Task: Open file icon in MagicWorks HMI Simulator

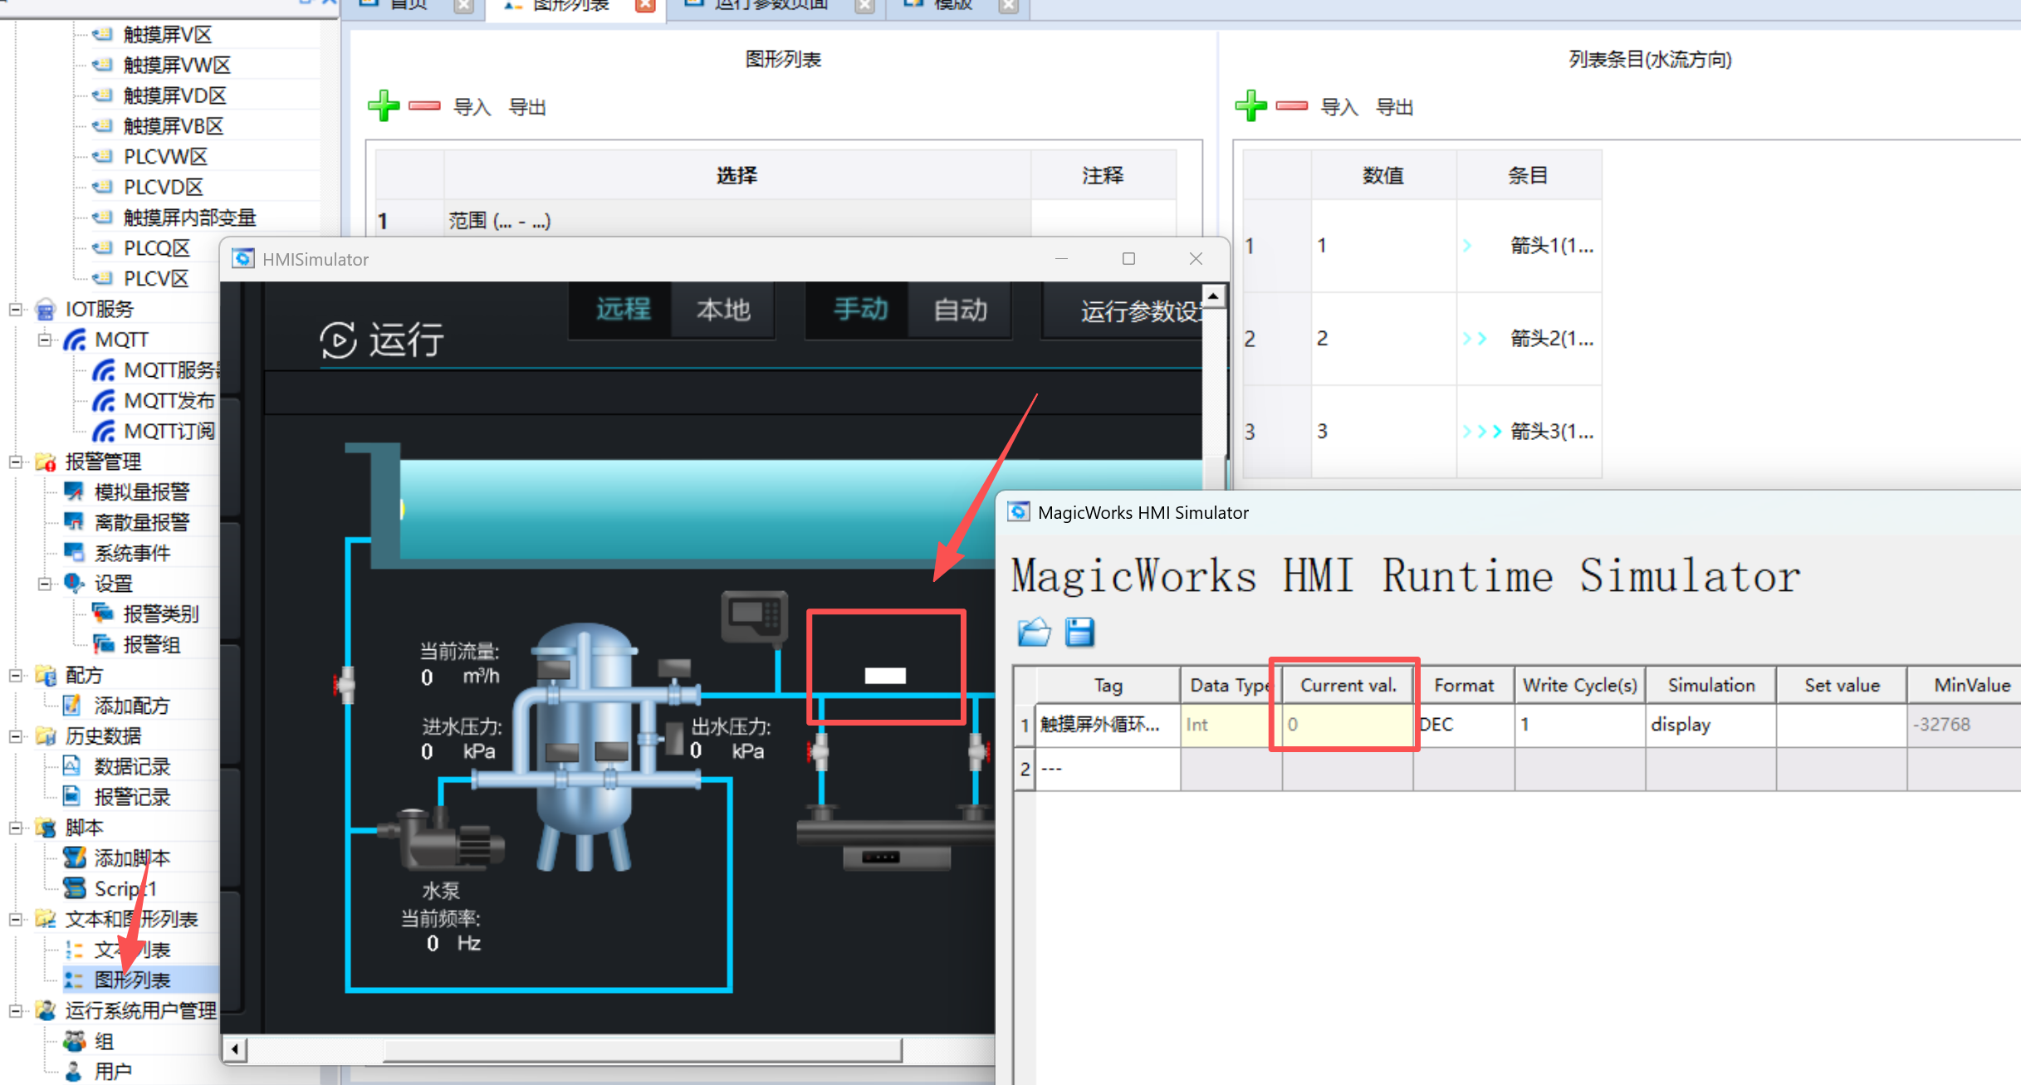Action: pyautogui.click(x=1034, y=632)
